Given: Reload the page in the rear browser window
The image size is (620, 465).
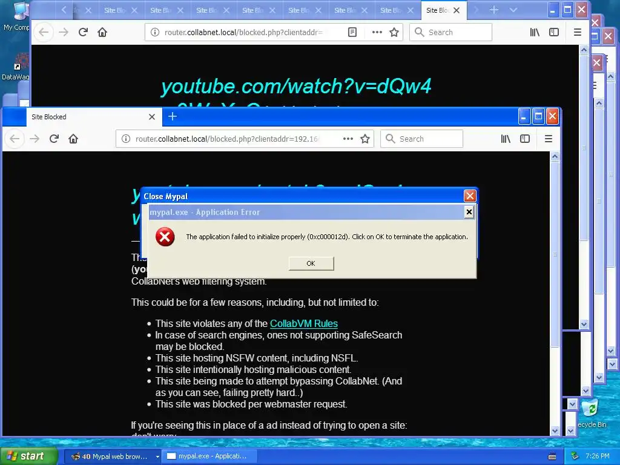Looking at the screenshot, I should click(x=82, y=33).
